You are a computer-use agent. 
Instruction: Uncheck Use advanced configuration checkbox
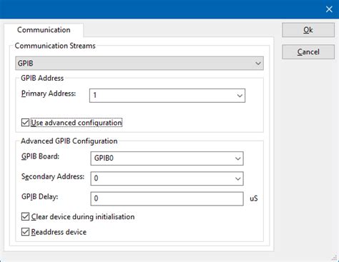point(25,123)
